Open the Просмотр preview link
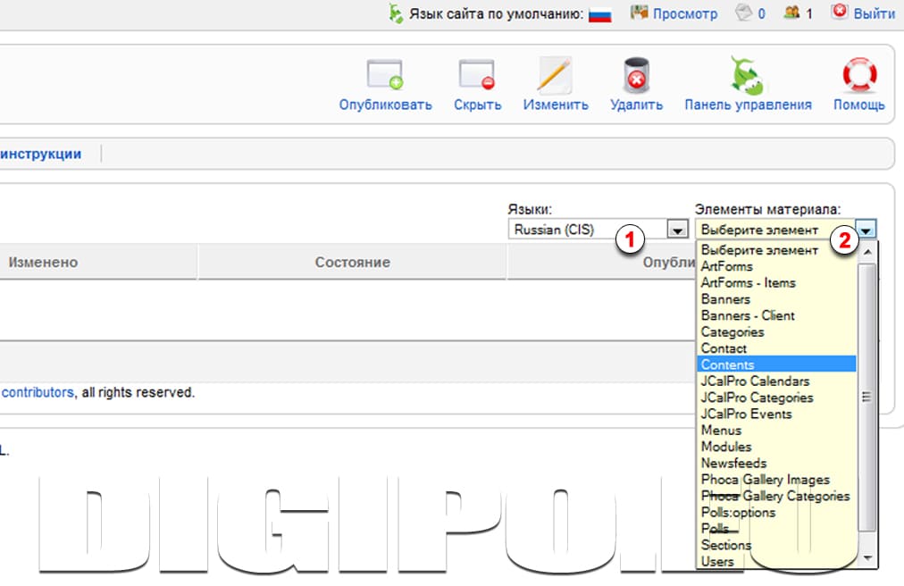This screenshot has width=904, height=586. pos(684,13)
